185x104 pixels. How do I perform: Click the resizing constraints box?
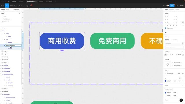click(x=168, y=64)
